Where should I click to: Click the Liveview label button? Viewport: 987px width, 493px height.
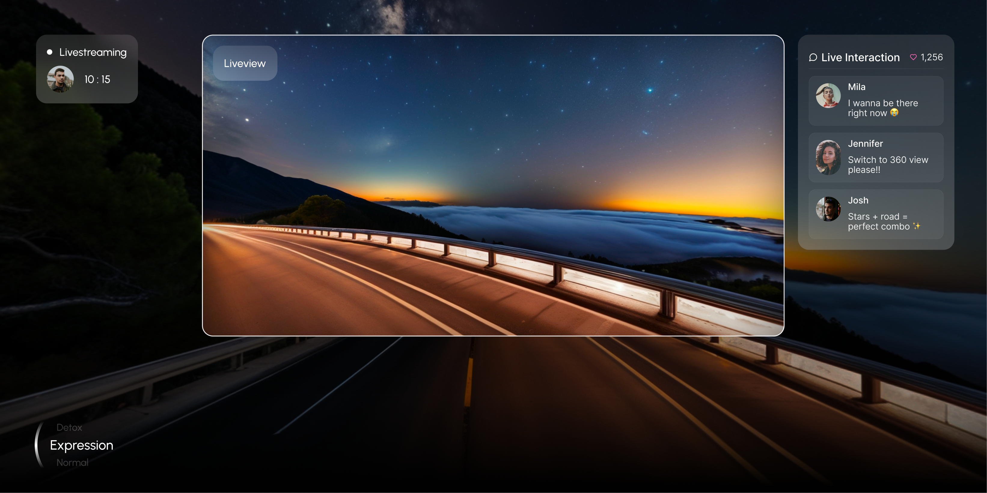point(245,64)
